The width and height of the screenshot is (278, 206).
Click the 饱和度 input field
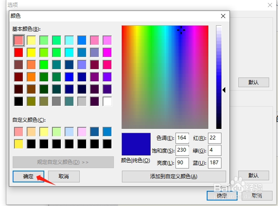tap(182, 150)
